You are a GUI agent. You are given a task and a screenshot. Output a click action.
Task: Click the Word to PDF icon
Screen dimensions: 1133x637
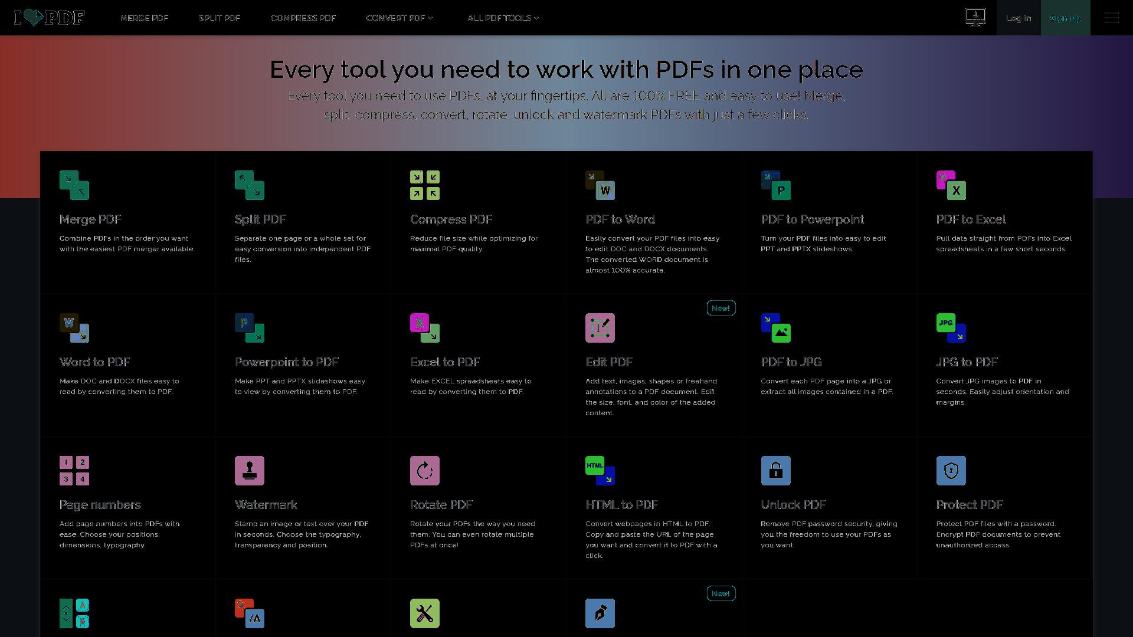74,328
